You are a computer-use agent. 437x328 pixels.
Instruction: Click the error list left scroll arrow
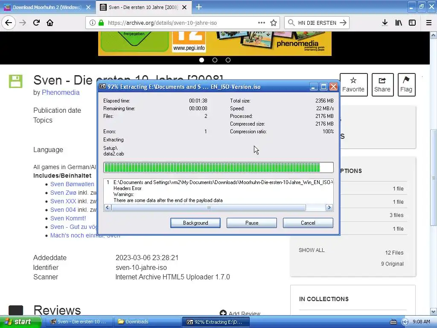[108, 208]
